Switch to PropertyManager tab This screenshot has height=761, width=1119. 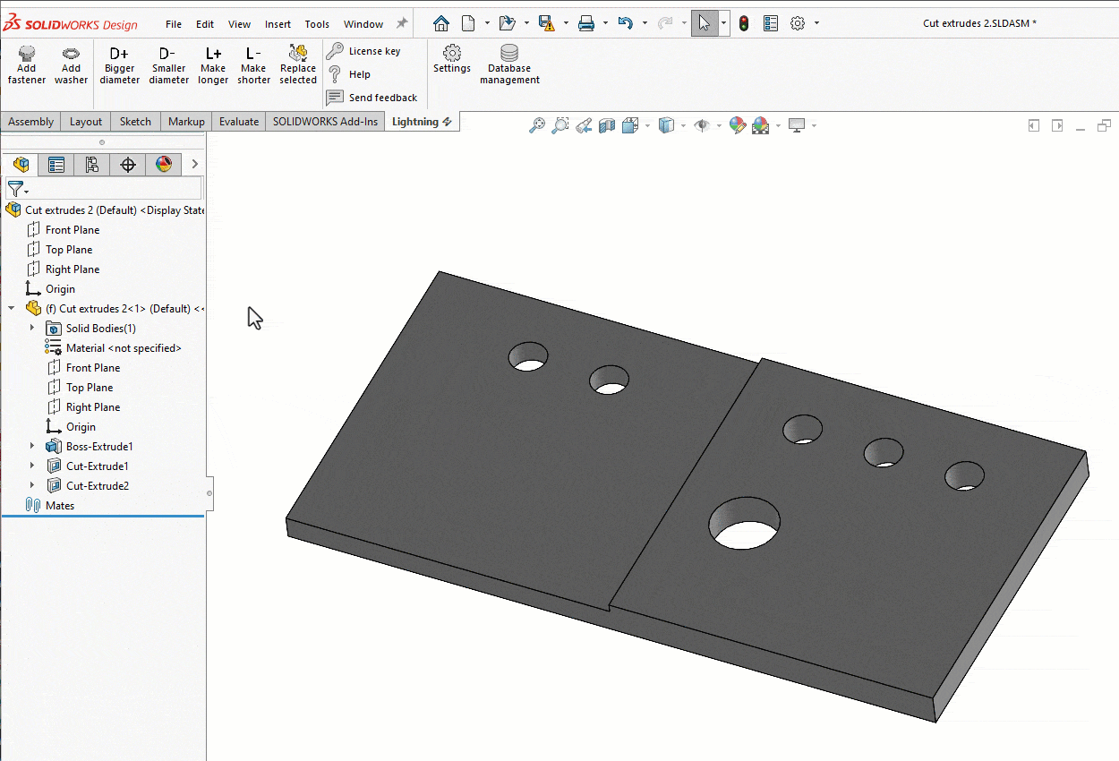click(x=56, y=164)
